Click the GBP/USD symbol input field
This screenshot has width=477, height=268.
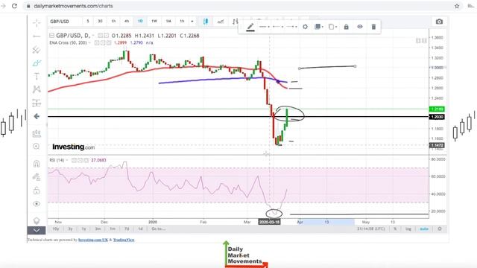[x=65, y=22]
